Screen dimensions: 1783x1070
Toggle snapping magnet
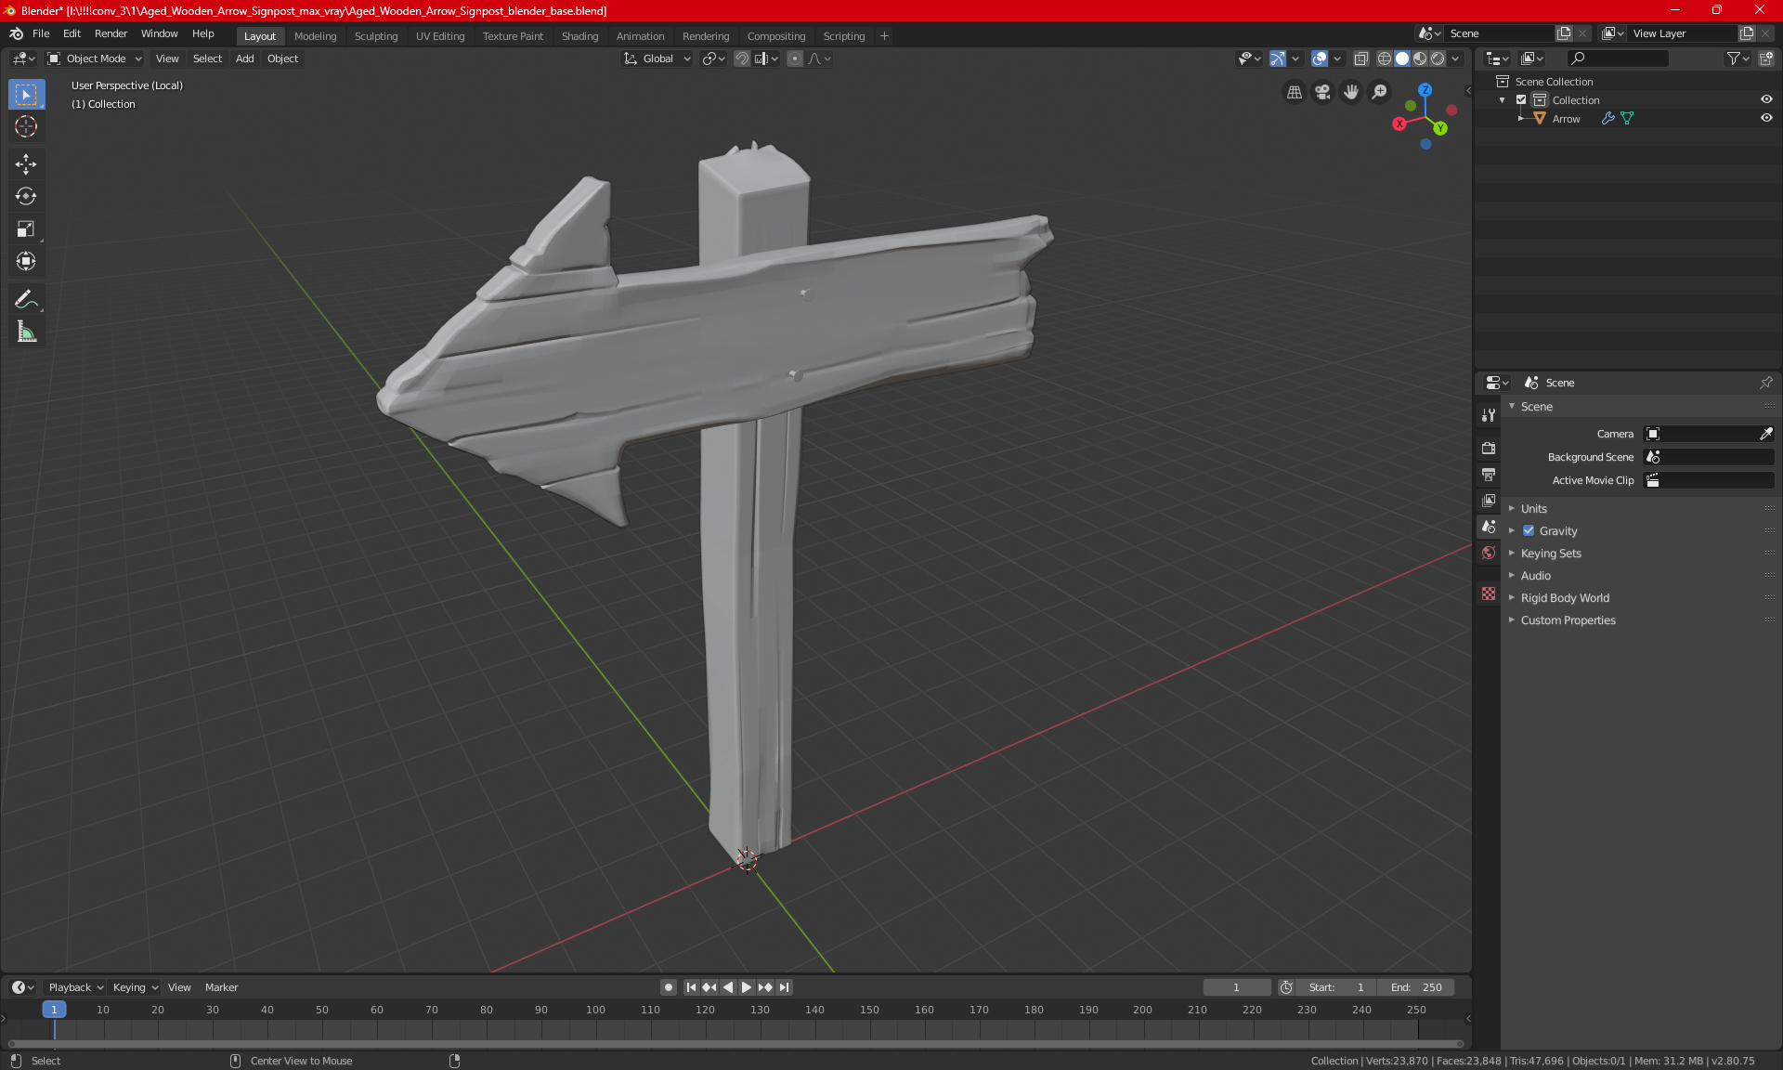(x=742, y=59)
